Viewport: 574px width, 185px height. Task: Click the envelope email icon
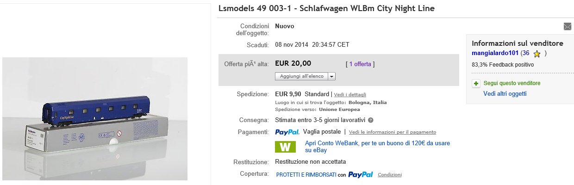pos(568,26)
